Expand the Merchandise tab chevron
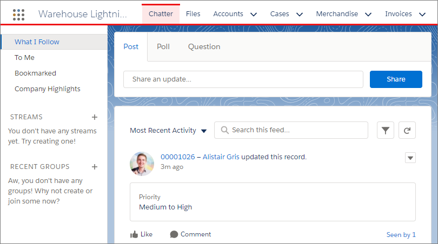Screen dimensions: 438x244 tap(368, 14)
